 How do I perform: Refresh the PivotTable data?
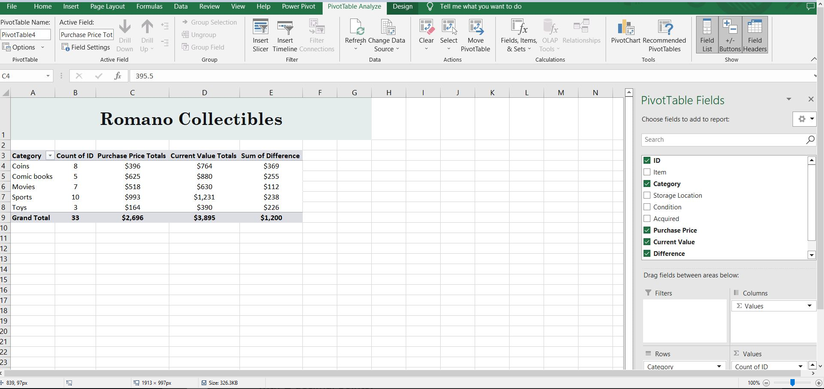tap(355, 36)
